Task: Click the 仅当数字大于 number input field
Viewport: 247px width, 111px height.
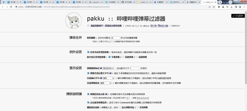Action: [x=135, y=68]
